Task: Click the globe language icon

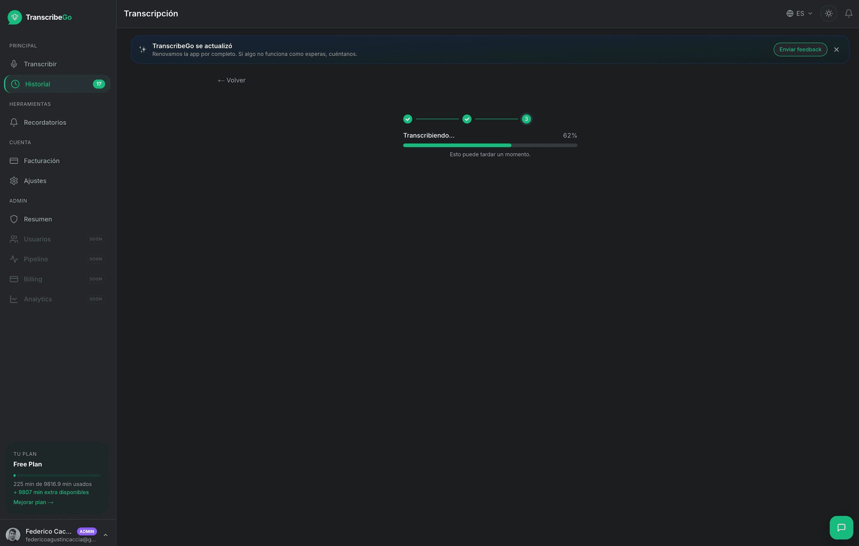Action: pyautogui.click(x=789, y=13)
